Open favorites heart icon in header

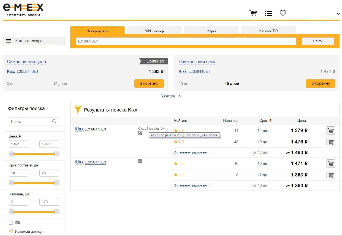pos(283,13)
